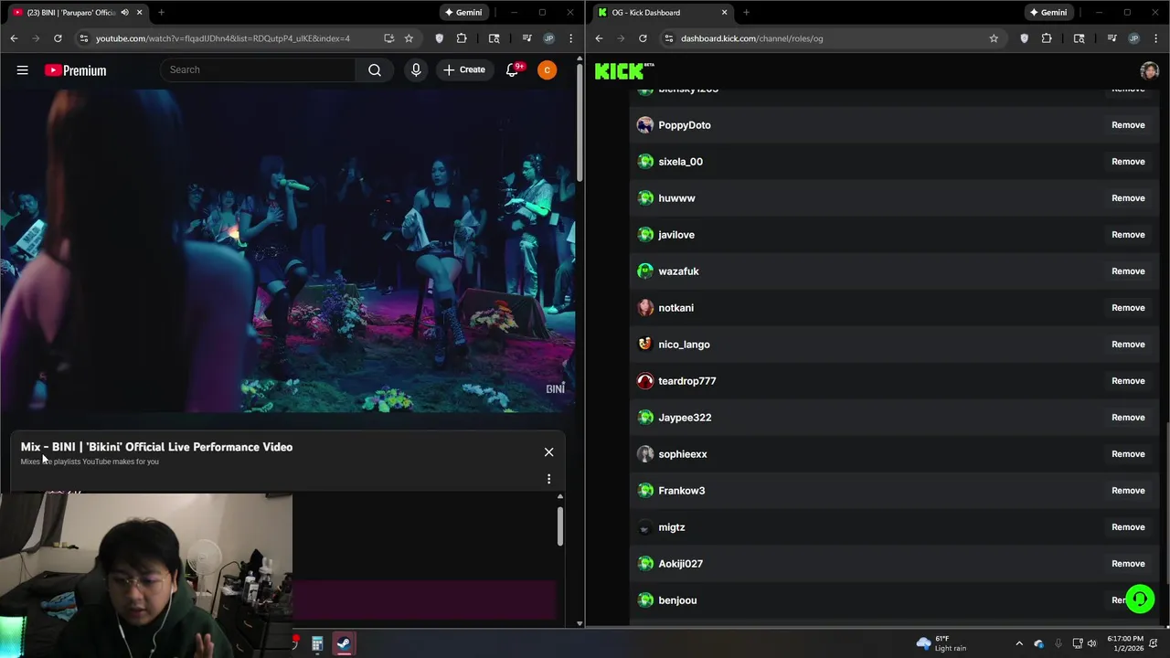This screenshot has height=658, width=1170.
Task: Open YouTube notifications bell
Action: click(x=513, y=70)
